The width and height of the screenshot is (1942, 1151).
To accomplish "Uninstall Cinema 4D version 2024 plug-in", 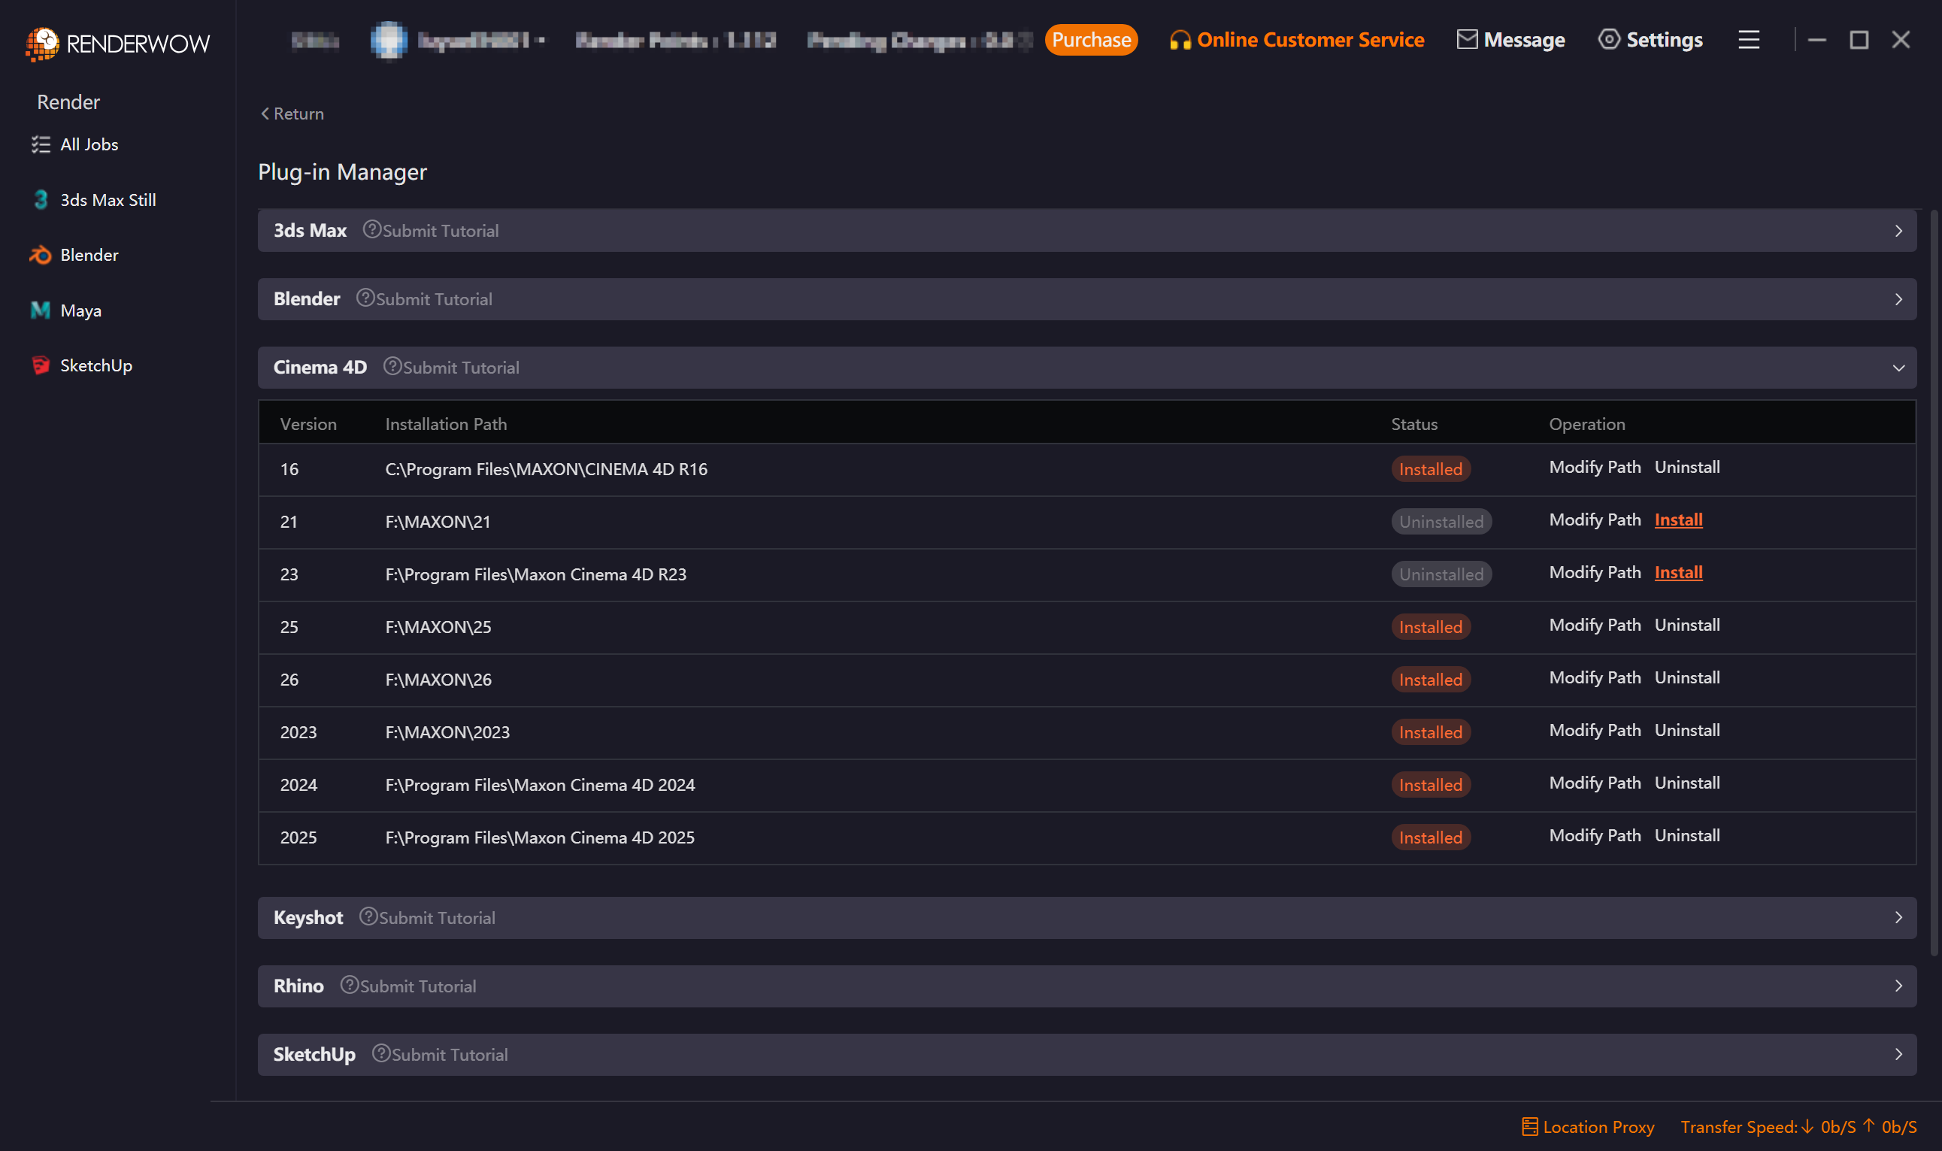I will click(x=1687, y=783).
